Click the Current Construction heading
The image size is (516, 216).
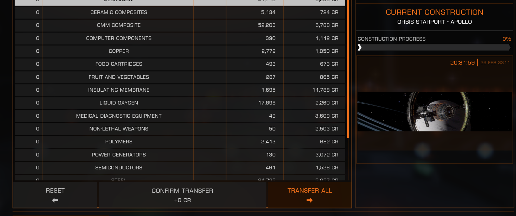click(434, 12)
